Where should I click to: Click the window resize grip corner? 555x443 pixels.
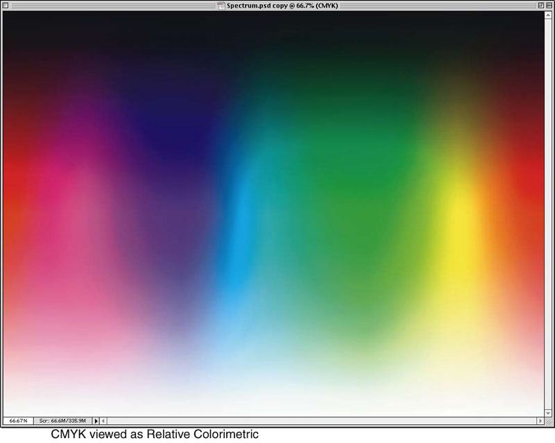tap(548, 421)
